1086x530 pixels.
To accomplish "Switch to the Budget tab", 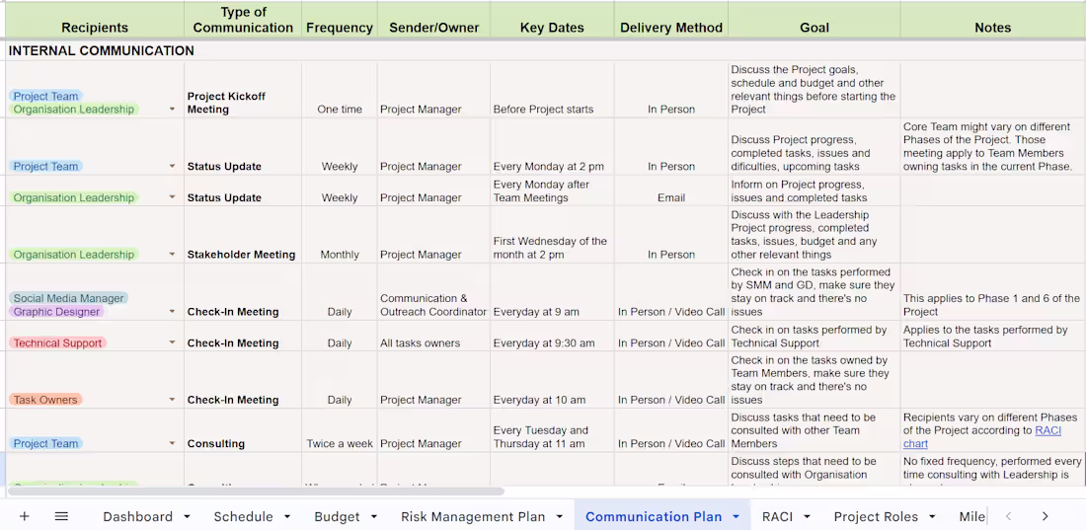I will [x=337, y=516].
